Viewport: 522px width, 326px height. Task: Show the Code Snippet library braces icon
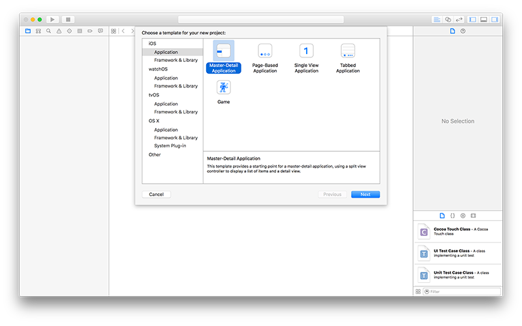pos(452,216)
